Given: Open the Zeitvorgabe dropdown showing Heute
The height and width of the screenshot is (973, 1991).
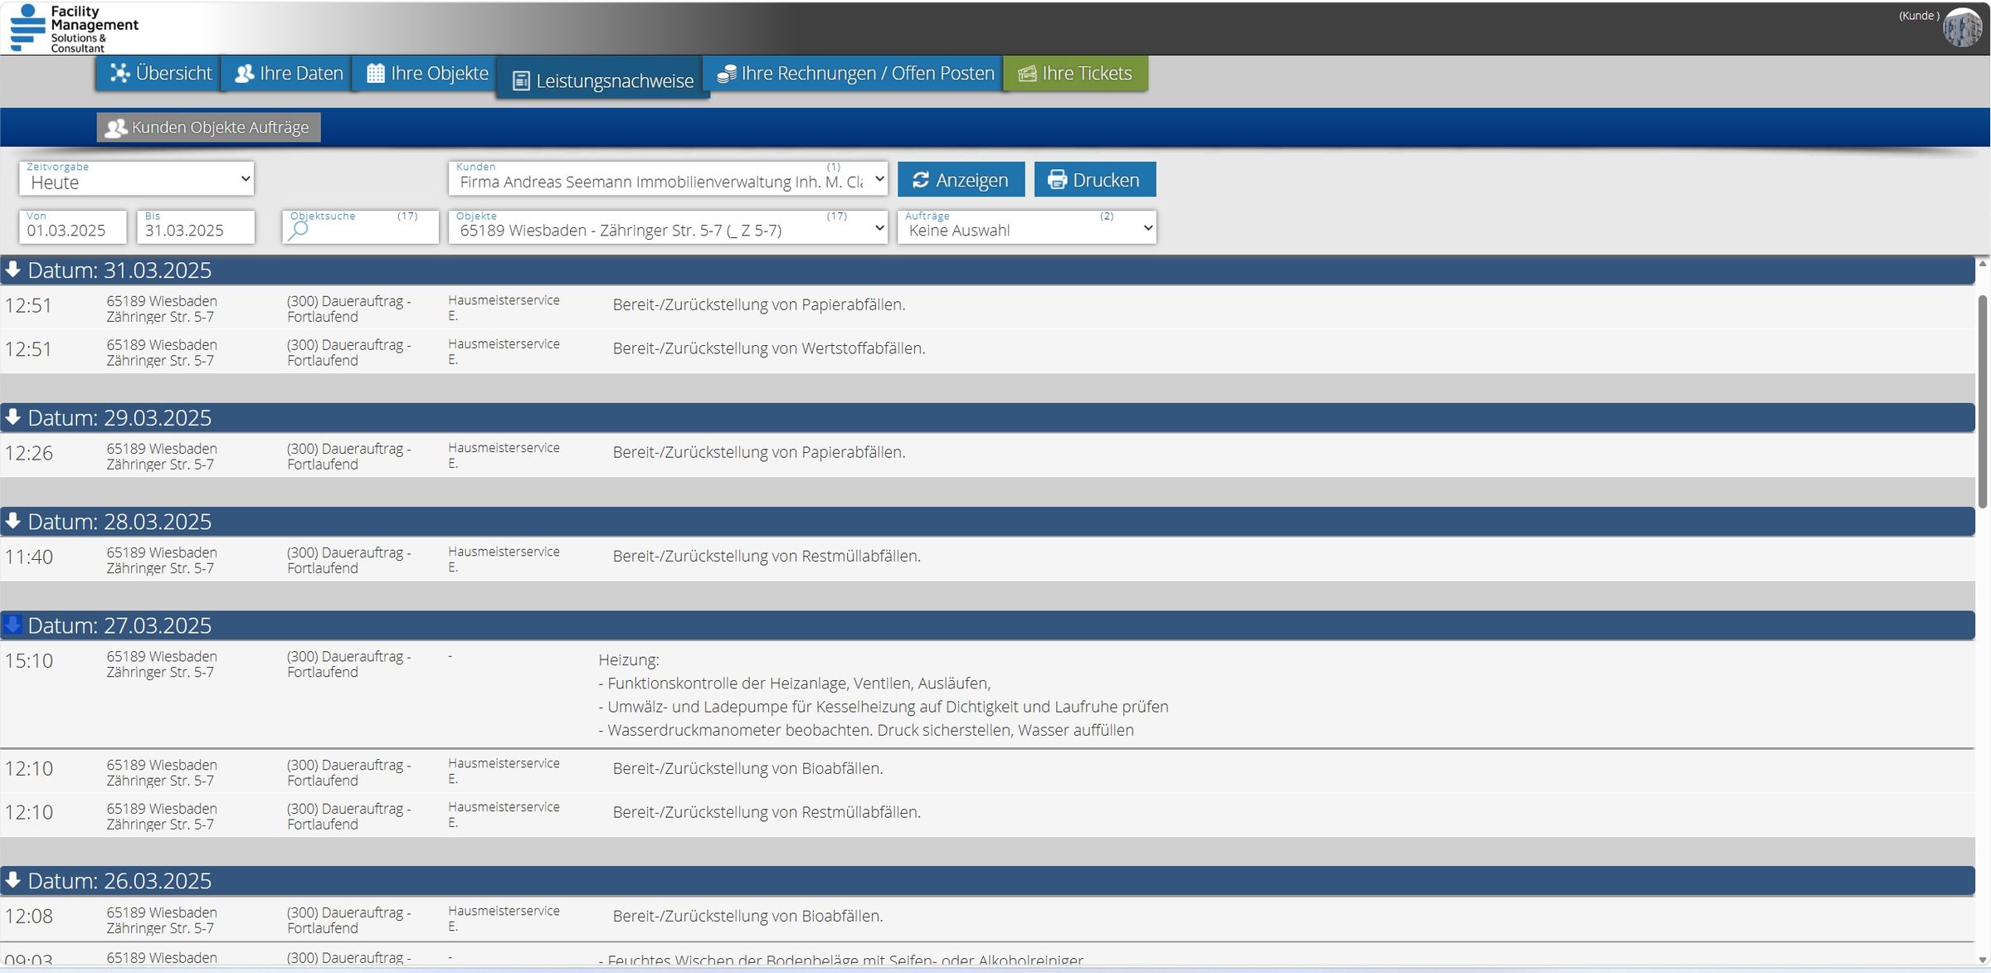Looking at the screenshot, I should click(137, 178).
